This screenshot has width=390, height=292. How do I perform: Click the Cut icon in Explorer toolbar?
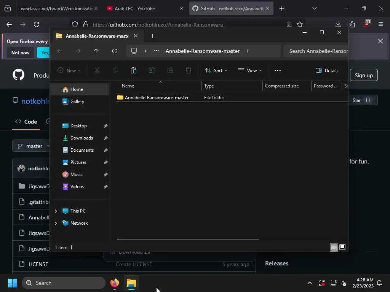pyautogui.click(x=97, y=71)
